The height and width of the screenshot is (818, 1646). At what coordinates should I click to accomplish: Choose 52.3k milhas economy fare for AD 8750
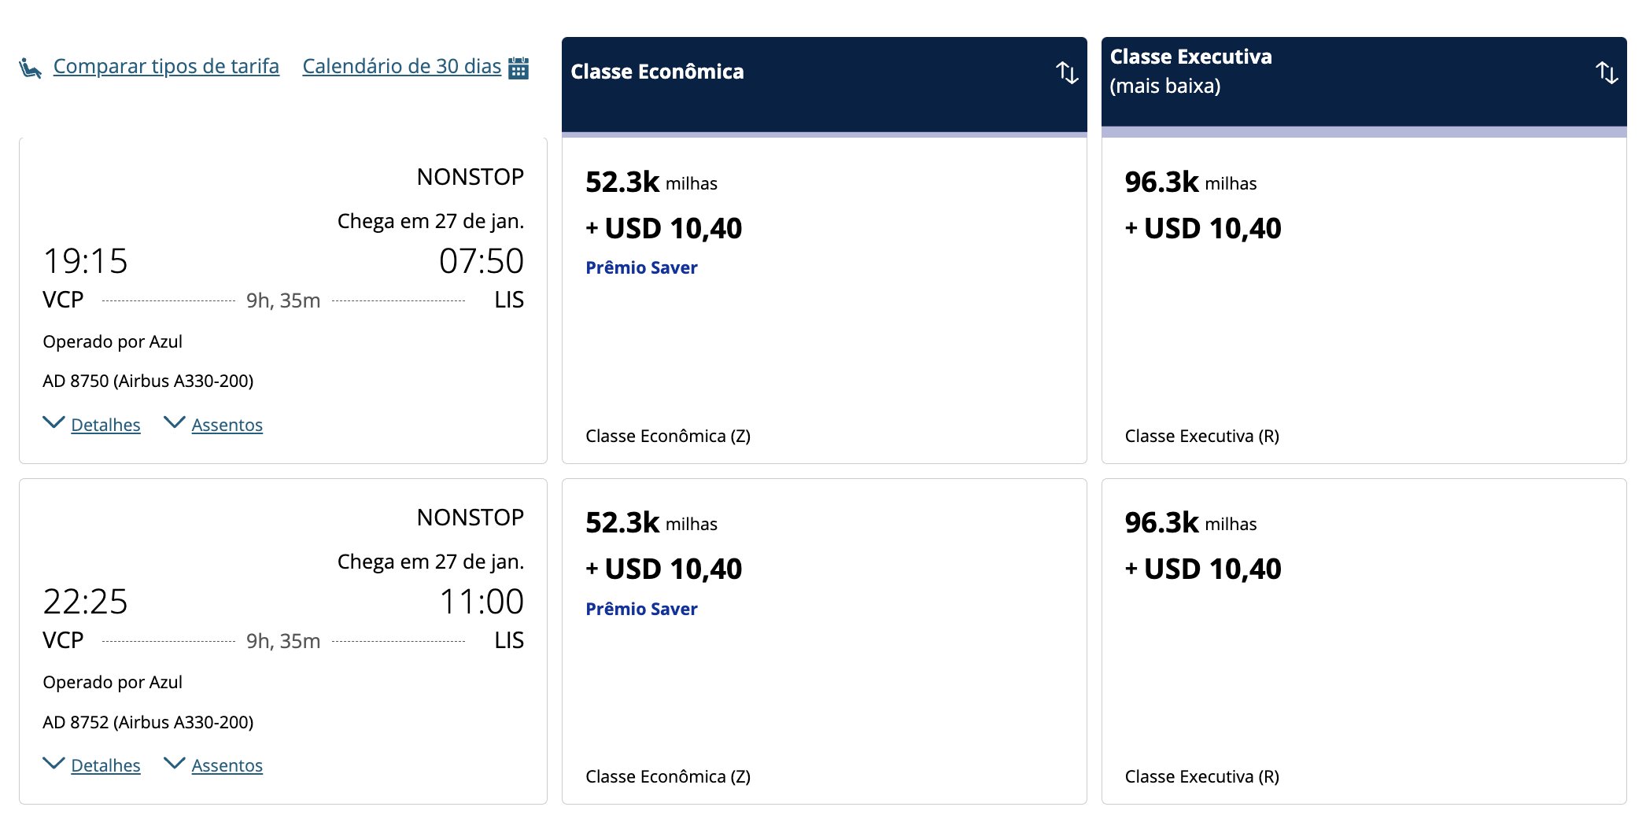pyautogui.click(x=825, y=300)
